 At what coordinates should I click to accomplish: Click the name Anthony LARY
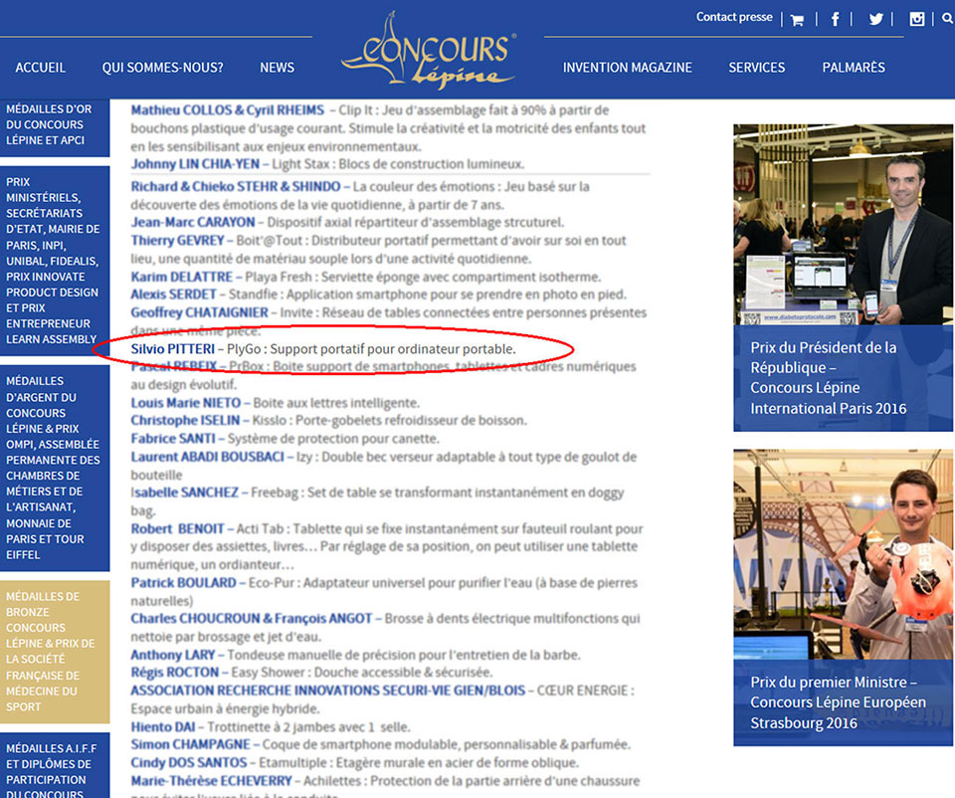pyautogui.click(x=173, y=656)
